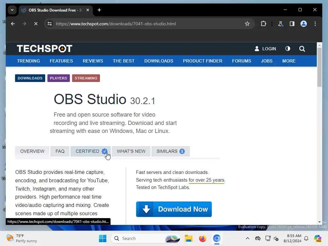Switch to the SIMILARS tab
The width and height of the screenshot is (328, 246).
coord(170,151)
